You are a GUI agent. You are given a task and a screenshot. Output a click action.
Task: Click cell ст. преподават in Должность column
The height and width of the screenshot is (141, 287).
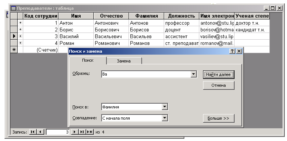[182, 43]
